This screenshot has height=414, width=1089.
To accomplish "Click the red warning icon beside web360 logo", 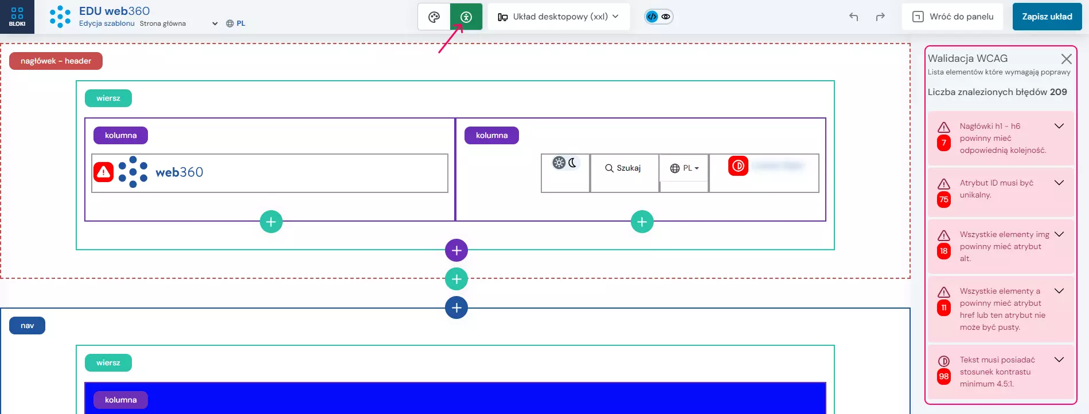I will (x=104, y=172).
